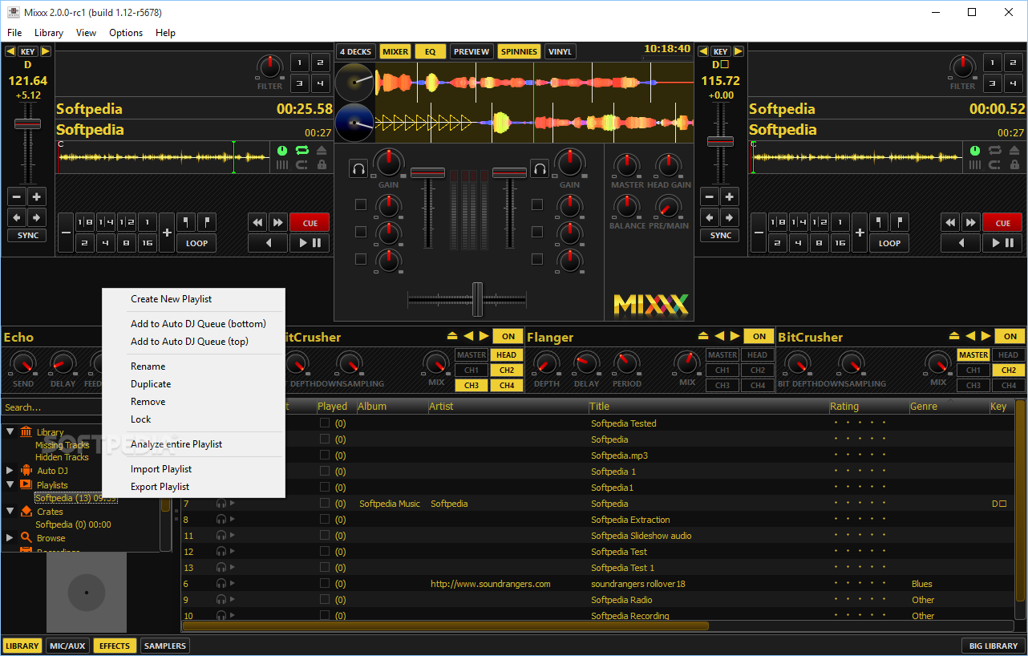Click the Browse magnifier icon in sidebar

coord(26,537)
